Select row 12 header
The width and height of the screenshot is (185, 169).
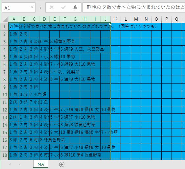(5, 110)
